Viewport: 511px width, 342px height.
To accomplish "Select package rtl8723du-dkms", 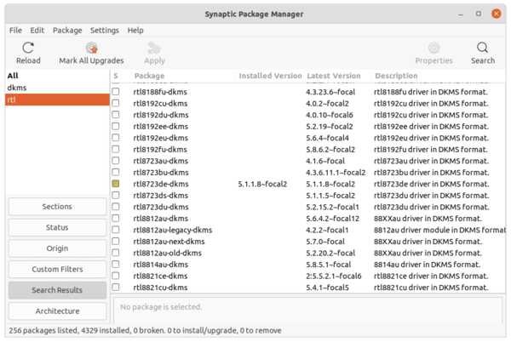I will point(161,207).
